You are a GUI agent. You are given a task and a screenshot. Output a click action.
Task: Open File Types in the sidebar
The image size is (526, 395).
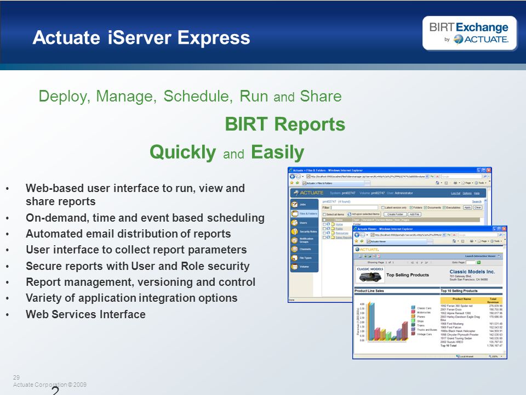click(x=304, y=258)
